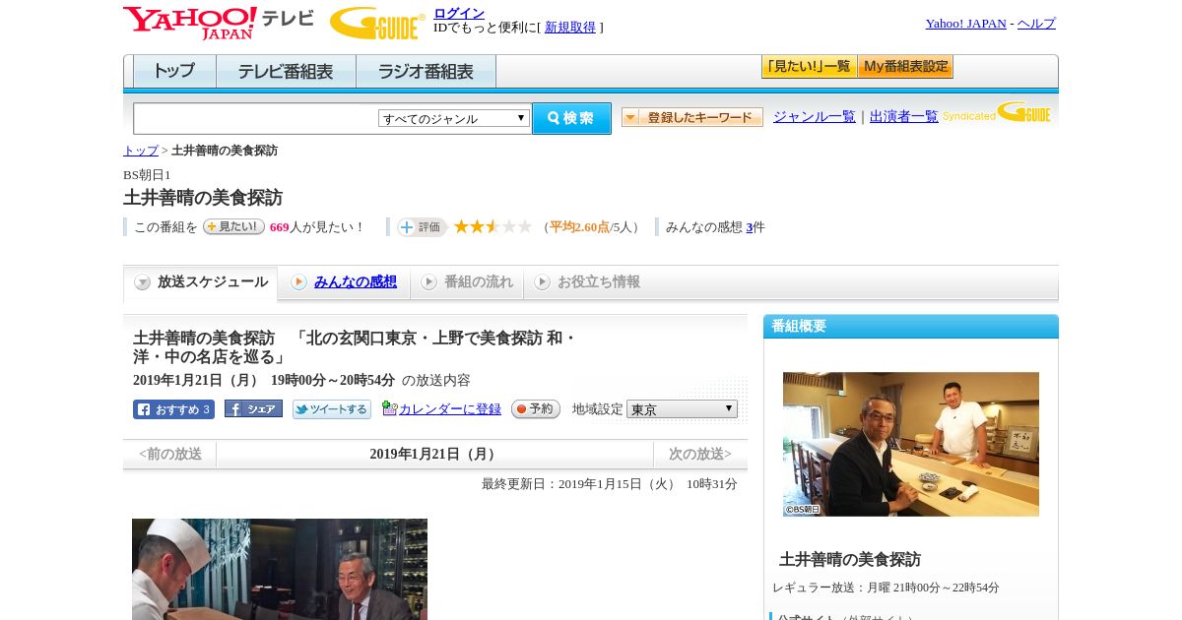Click the 新規取得 link
The height and width of the screenshot is (620, 1182).
tap(570, 28)
